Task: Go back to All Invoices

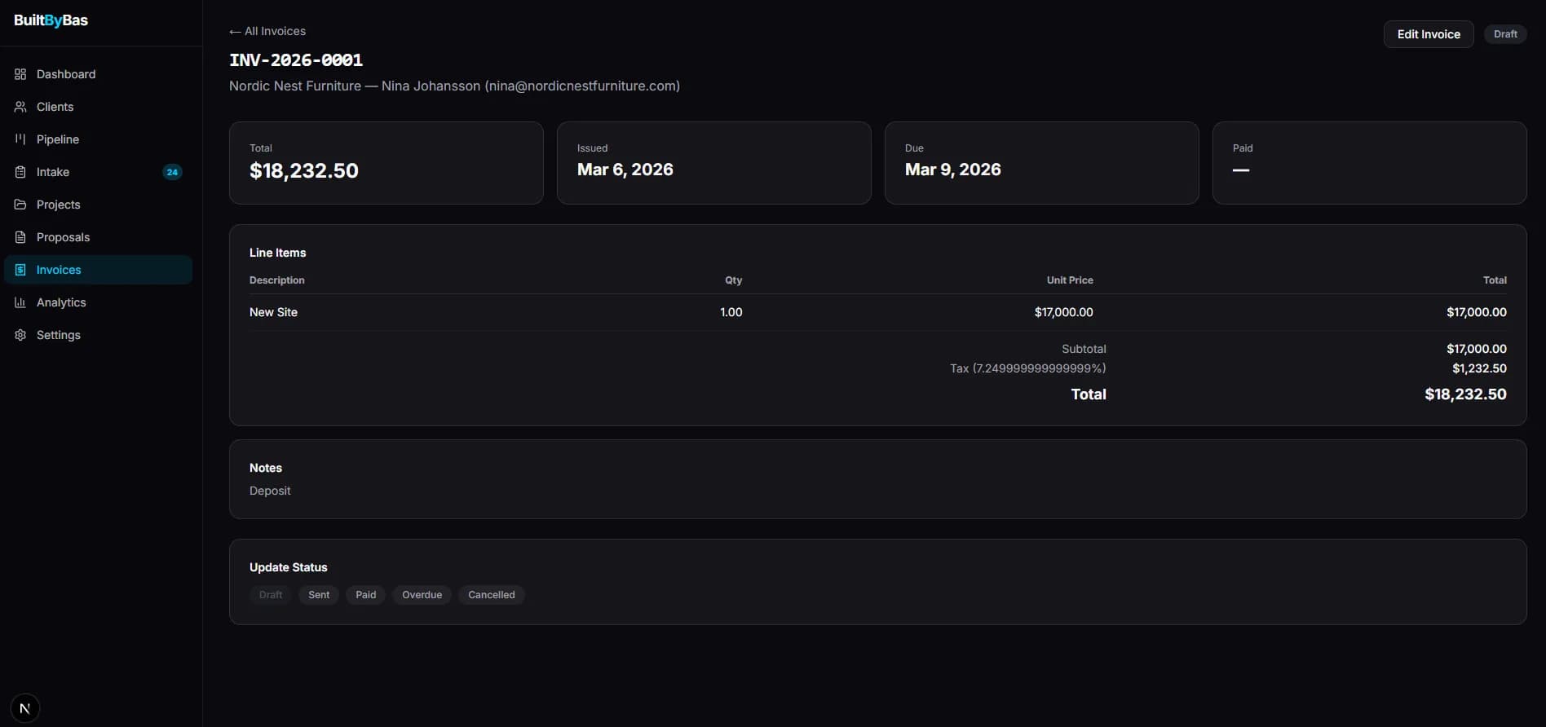Action: click(267, 31)
